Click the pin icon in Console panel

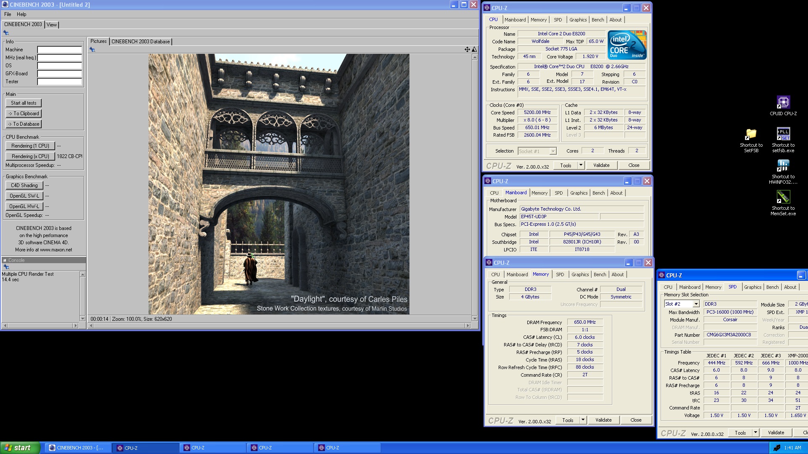[6, 267]
